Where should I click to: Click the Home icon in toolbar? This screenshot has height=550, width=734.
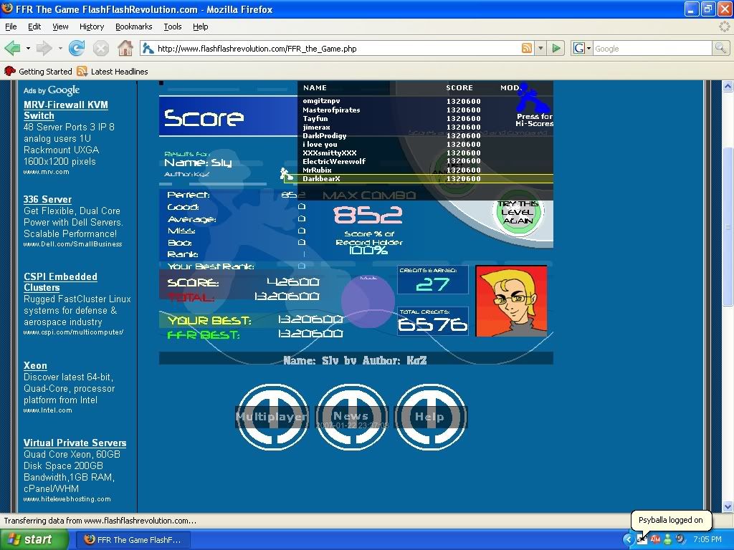coord(125,49)
